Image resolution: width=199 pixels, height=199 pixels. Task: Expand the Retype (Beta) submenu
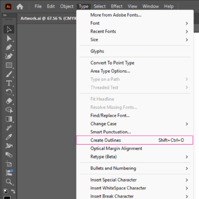point(135,157)
